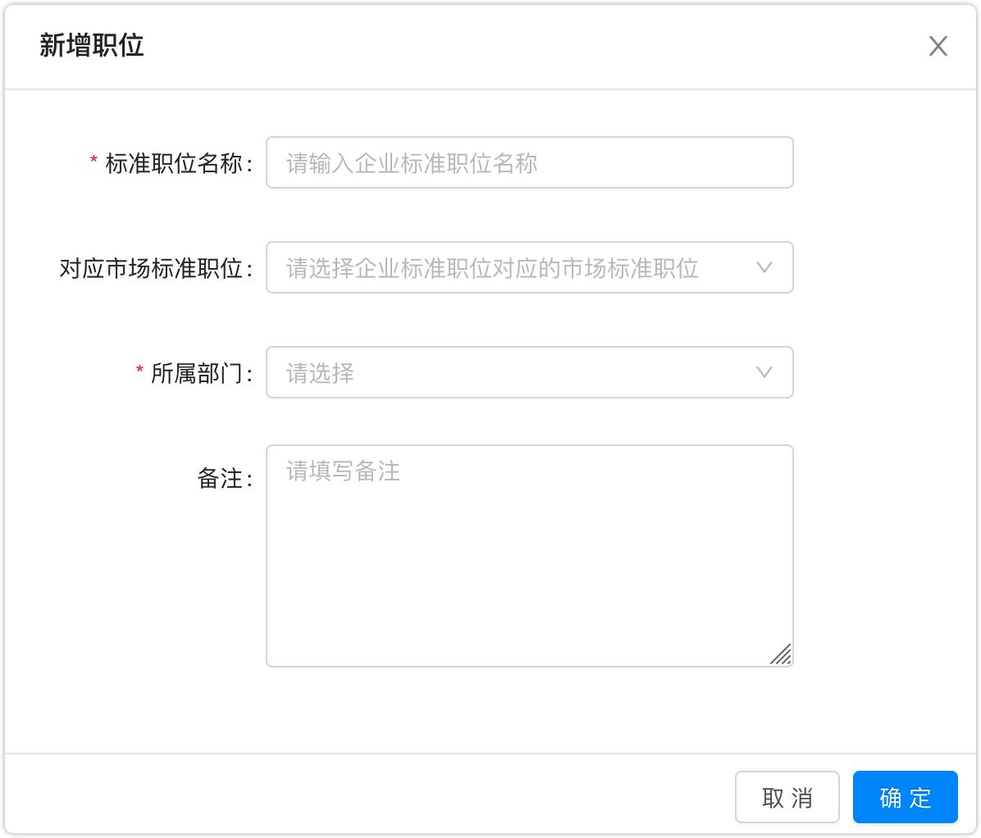Image resolution: width=981 pixels, height=838 pixels.
Task: Close the 新增职位 dialog with X icon
Action: coord(938,46)
